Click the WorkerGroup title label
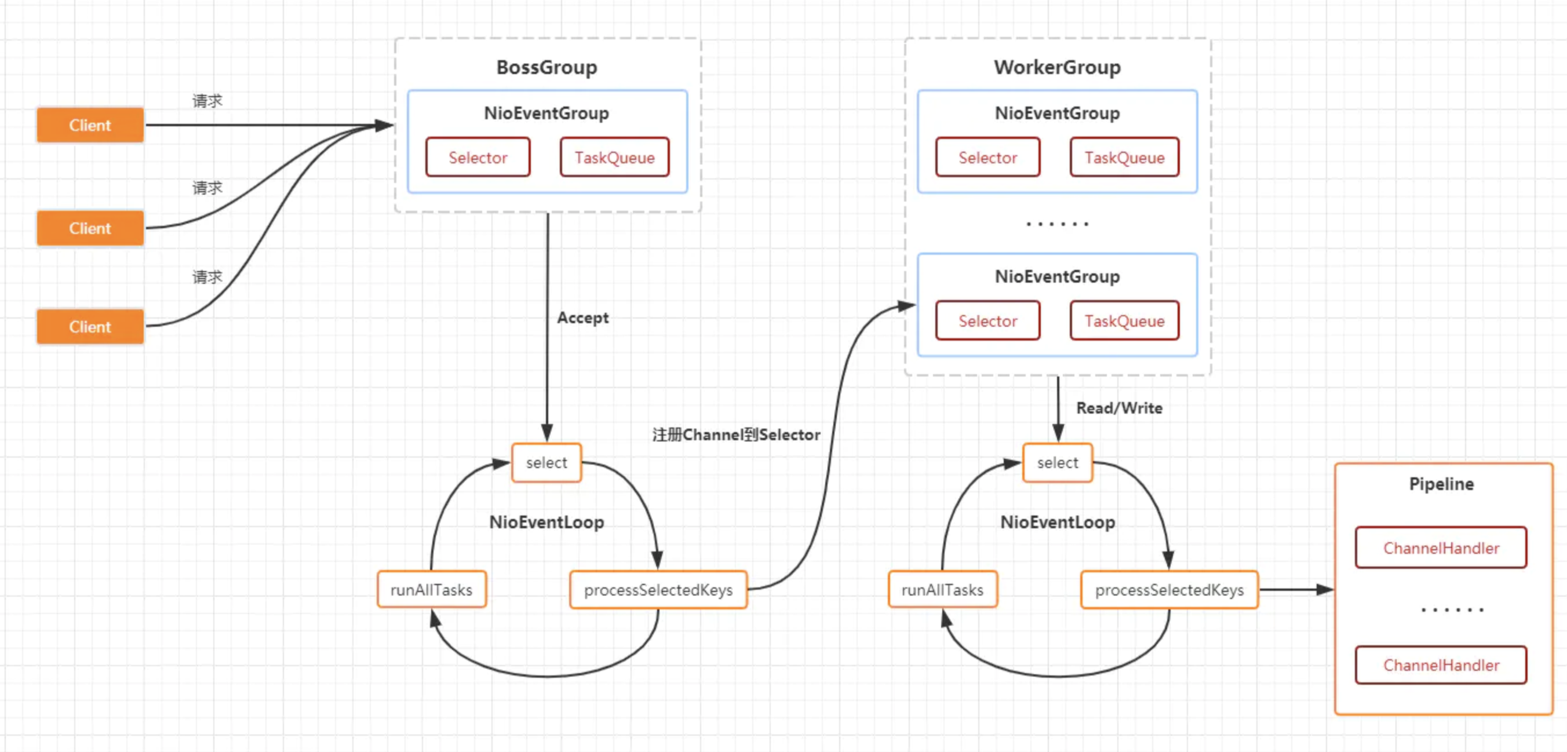 (x=1057, y=67)
